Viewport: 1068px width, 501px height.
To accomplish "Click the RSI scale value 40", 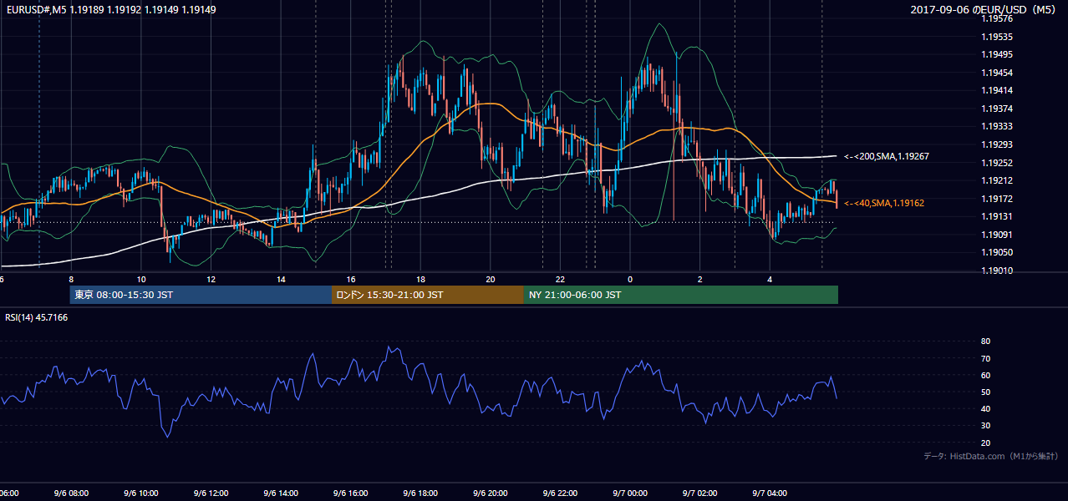I will 985,408.
